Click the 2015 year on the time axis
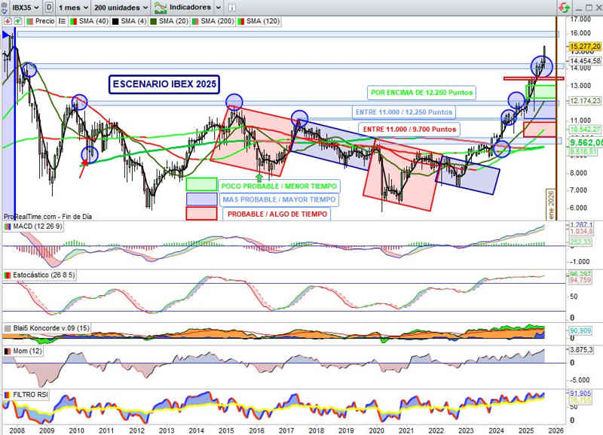Viewport: 603px width, 435px height. [x=227, y=430]
